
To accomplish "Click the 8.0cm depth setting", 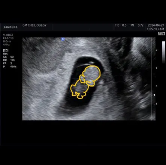I will point(7,41).
